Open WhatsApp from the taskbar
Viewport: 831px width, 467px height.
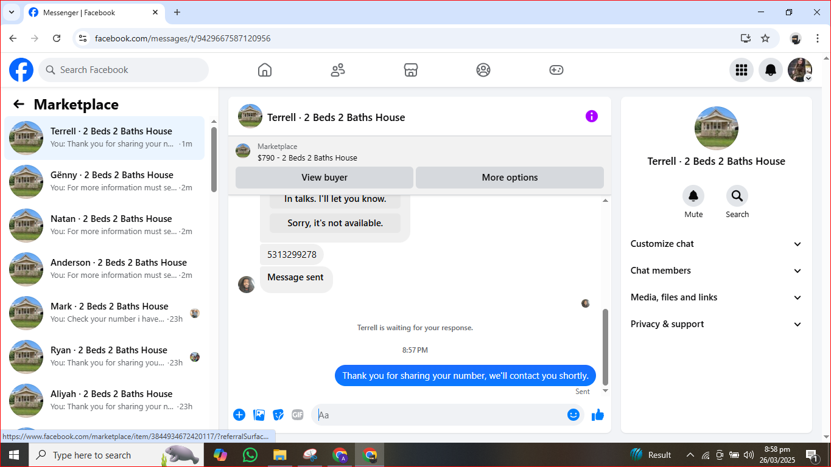pyautogui.click(x=250, y=455)
